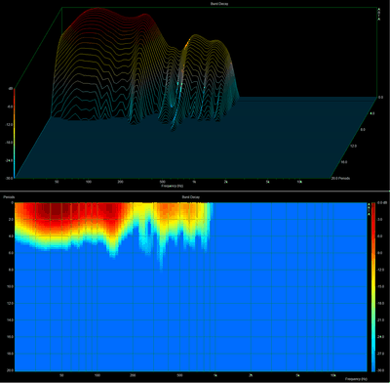Click the Periods axis label above the spectrogram
This screenshot has height=383, width=390.
[x=8, y=197]
